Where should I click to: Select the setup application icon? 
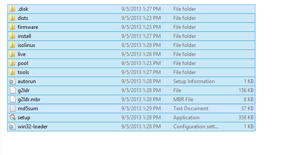coord(13,118)
